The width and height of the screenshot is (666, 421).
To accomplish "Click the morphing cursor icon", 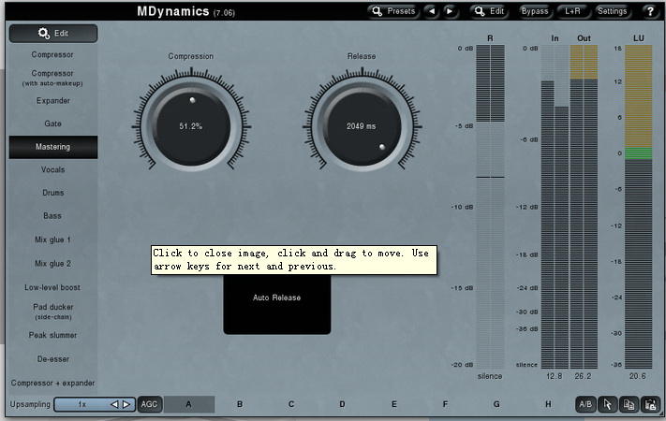I will pos(607,404).
